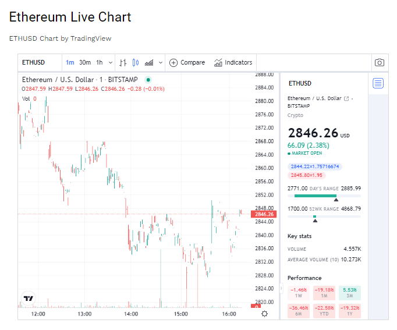Click the 66.09 (2.38%) change value
This screenshot has width=397, height=330.
click(x=309, y=146)
